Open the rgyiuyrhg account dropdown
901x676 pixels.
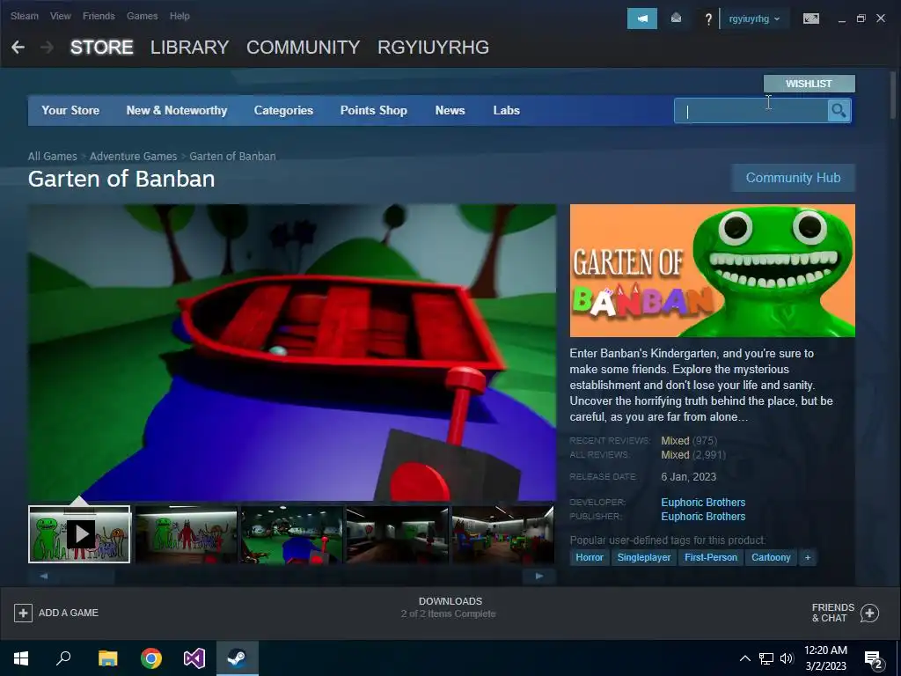tap(754, 18)
